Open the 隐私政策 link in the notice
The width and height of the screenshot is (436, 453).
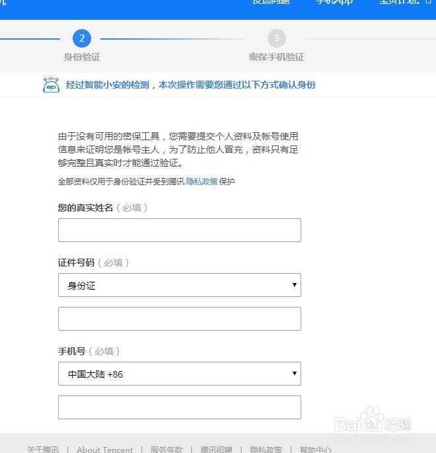[201, 182]
